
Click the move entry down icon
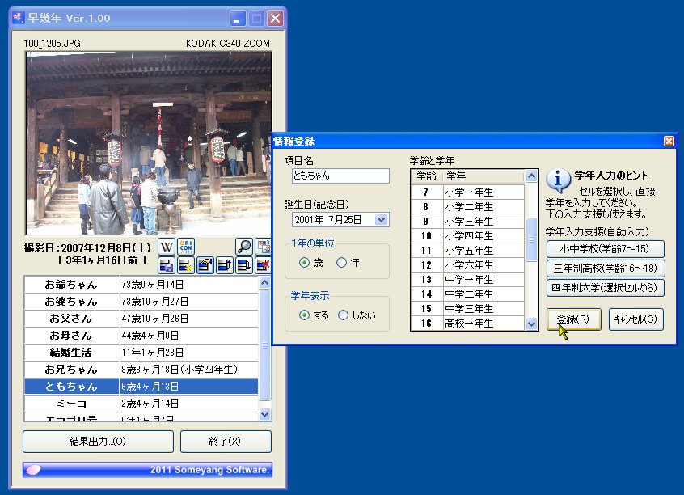[x=243, y=265]
